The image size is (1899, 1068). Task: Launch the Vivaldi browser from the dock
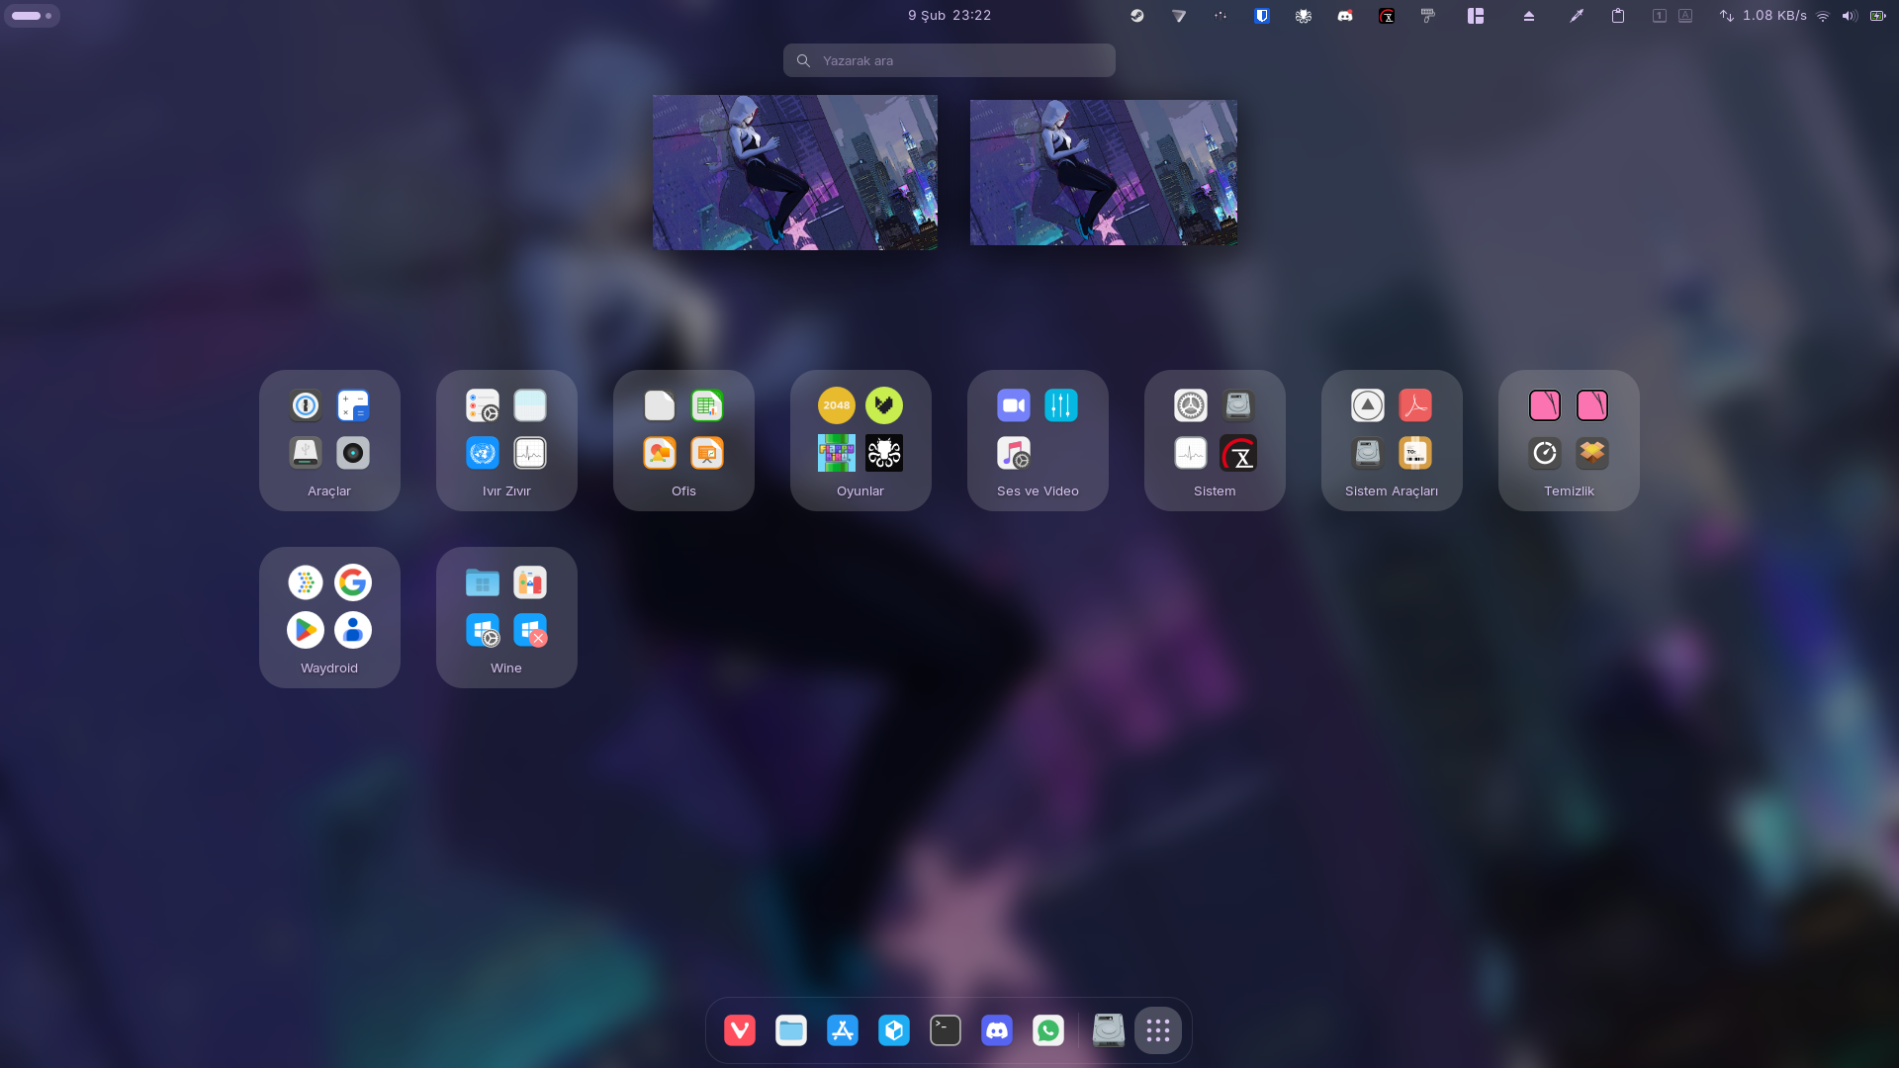click(740, 1030)
